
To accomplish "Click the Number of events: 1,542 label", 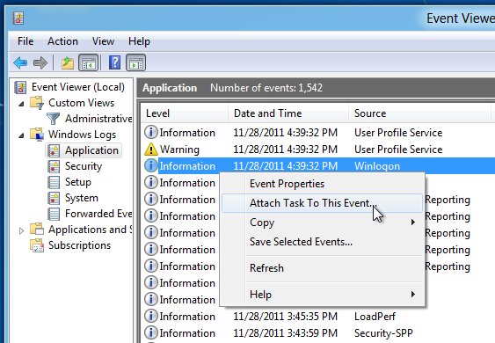I will [266, 88].
